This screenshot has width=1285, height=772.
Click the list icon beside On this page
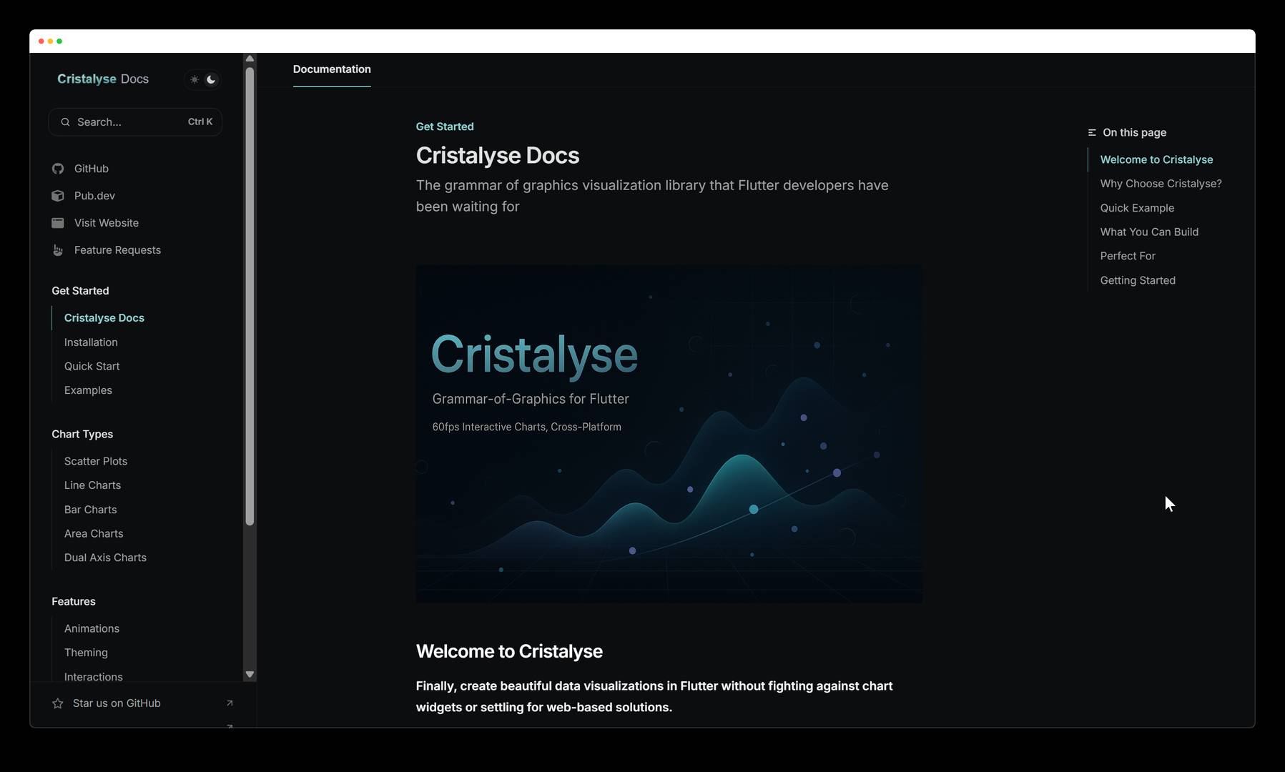1092,132
